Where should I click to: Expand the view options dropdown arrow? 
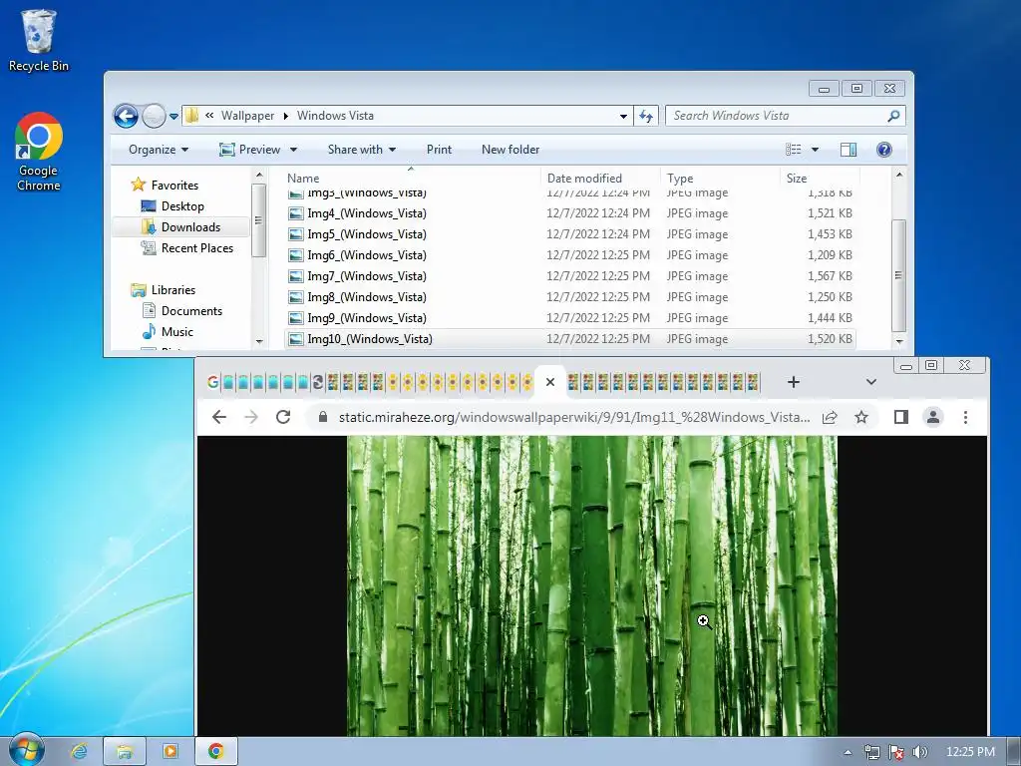coord(815,150)
